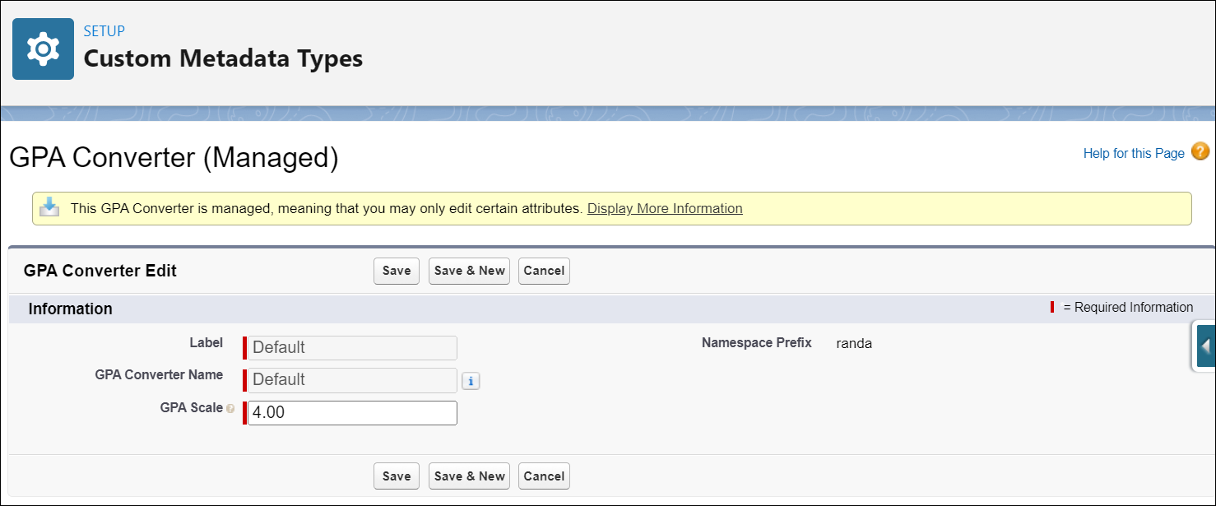Click the SETUP breadcrumb text
Image resolution: width=1216 pixels, height=506 pixels.
(x=104, y=31)
